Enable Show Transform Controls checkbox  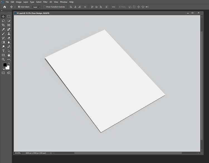pyautogui.click(x=45, y=7)
